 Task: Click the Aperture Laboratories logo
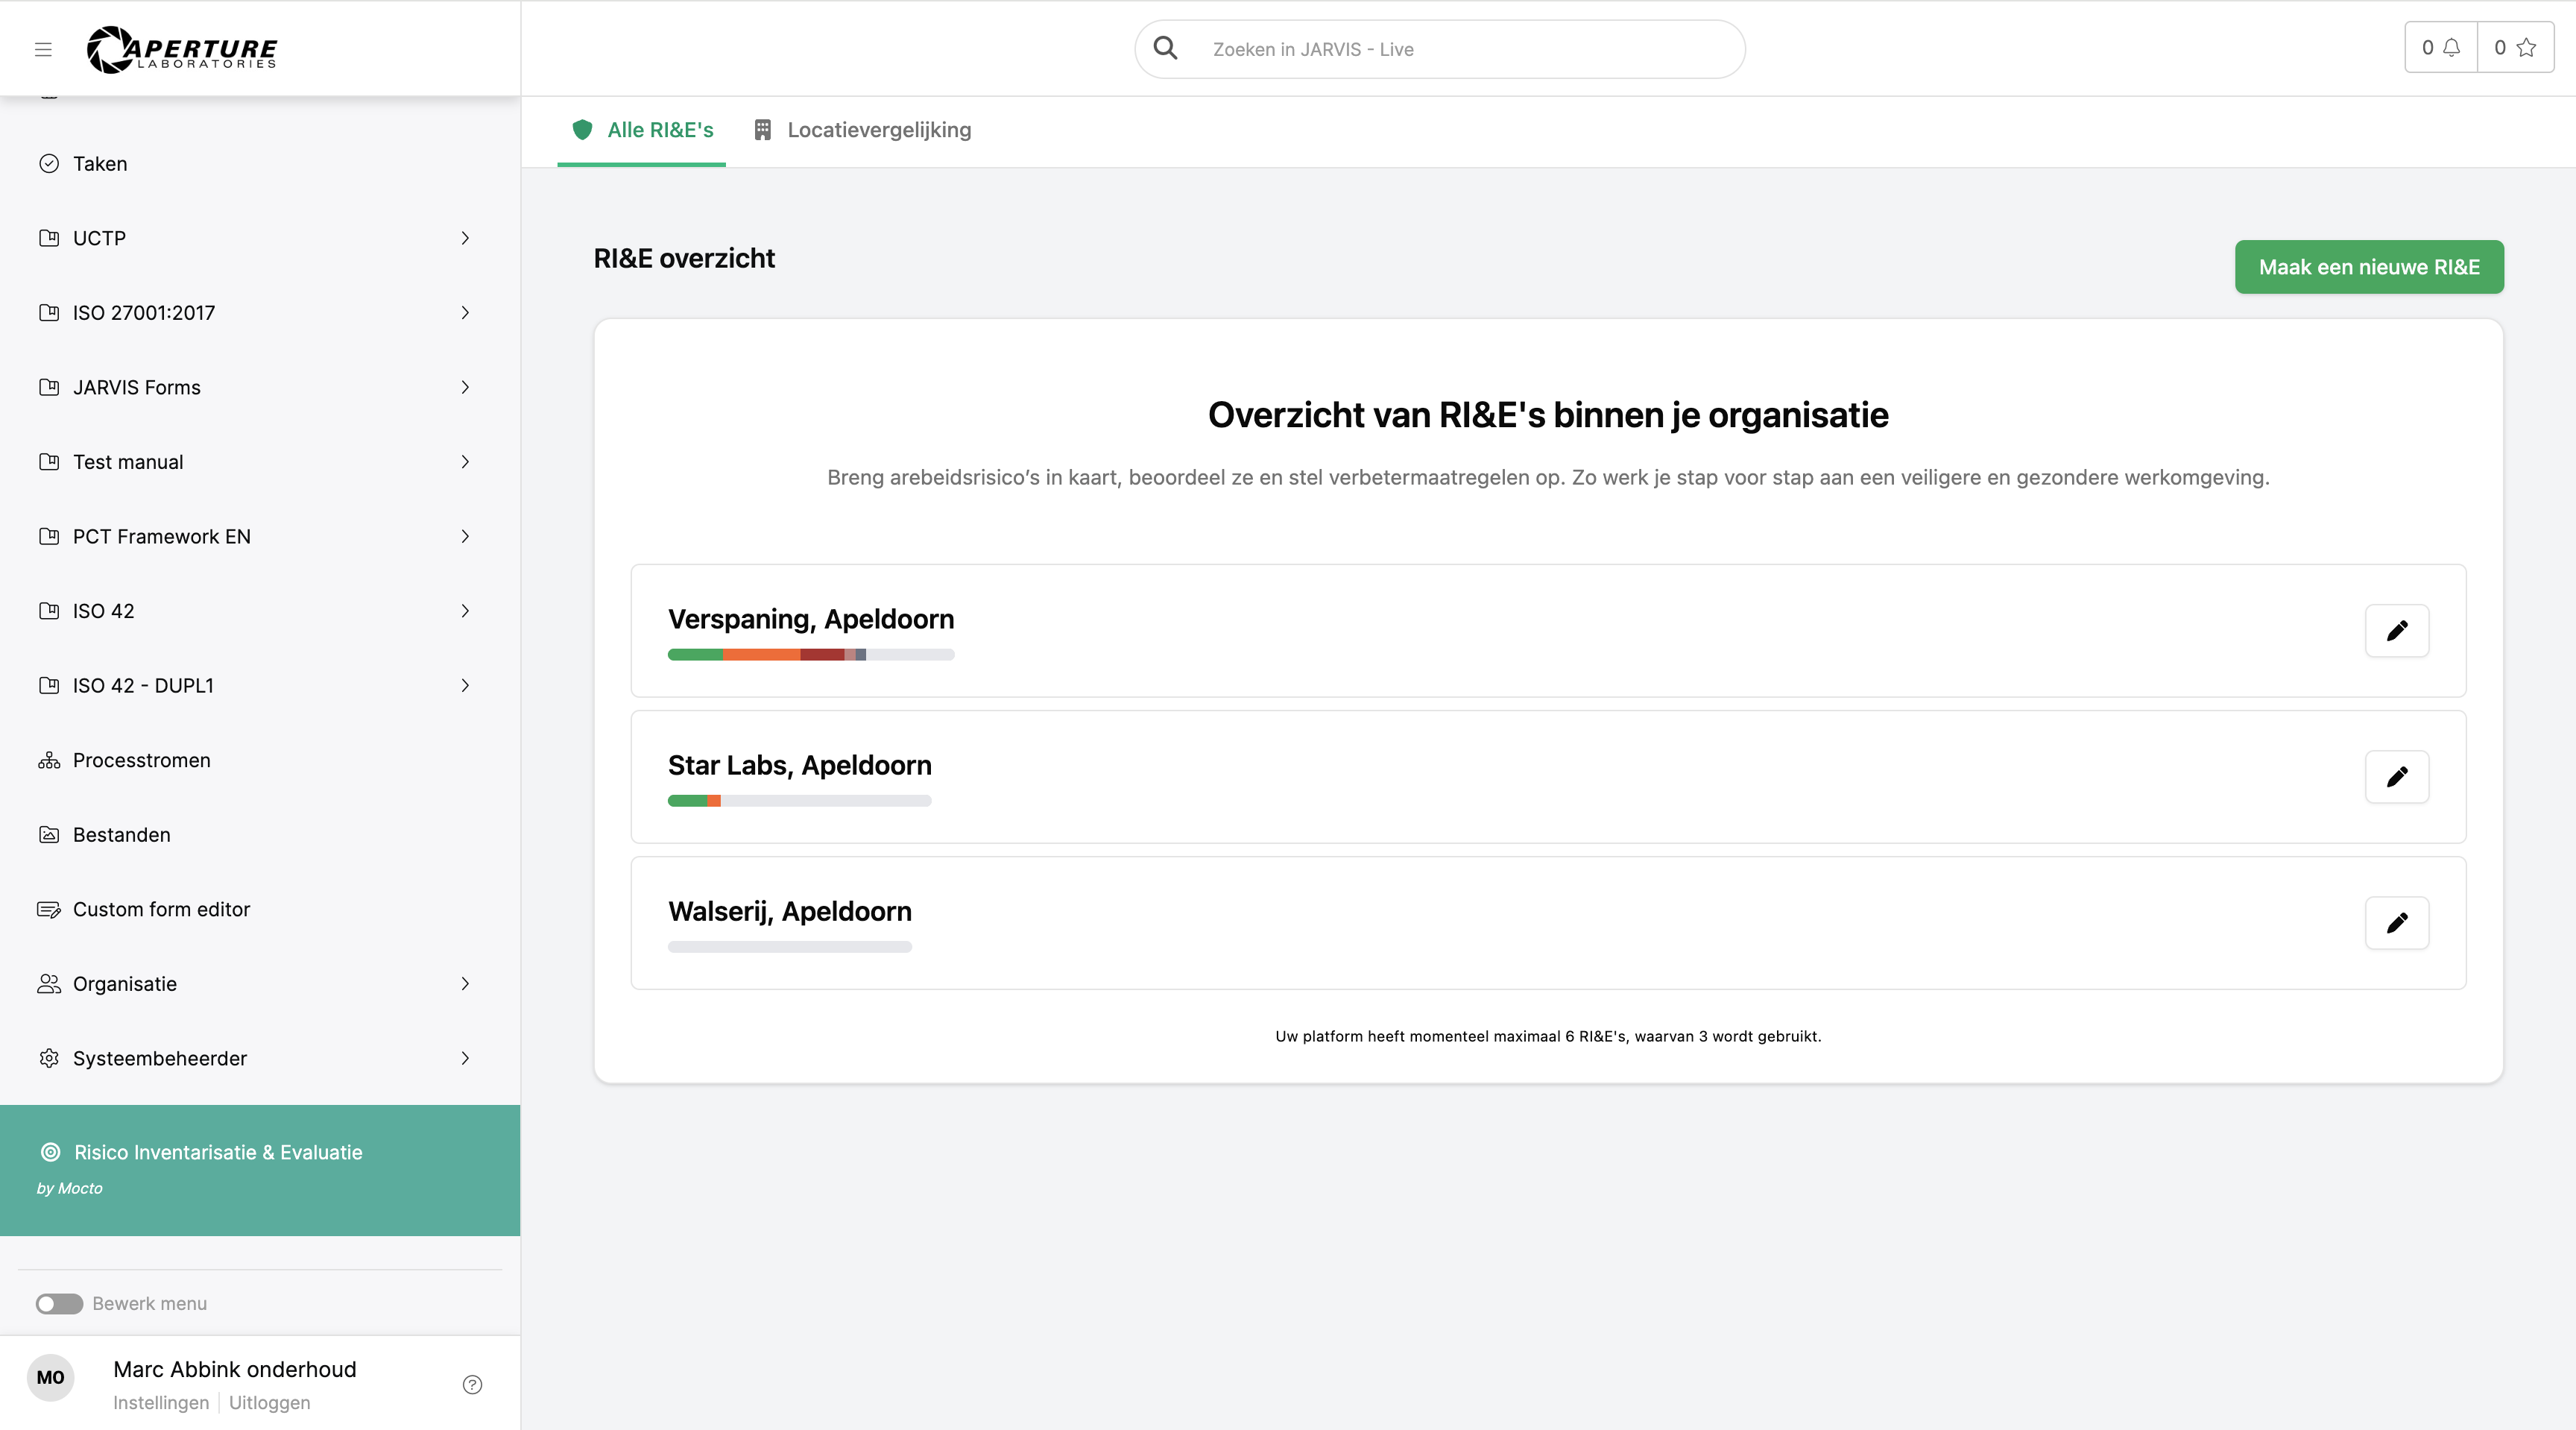point(182,49)
